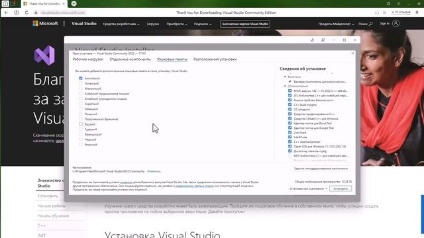The width and height of the screenshot is (424, 238).
Task: Expand Средства разработчика menu on website
Action: tap(121, 24)
